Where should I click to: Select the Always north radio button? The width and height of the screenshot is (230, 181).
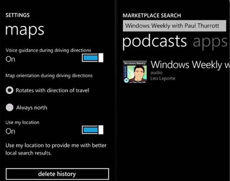pos(10,107)
